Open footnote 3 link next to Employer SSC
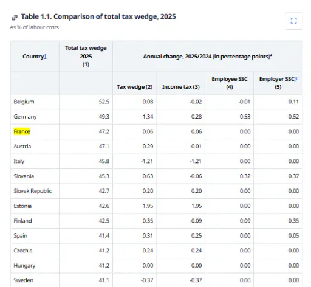 [296, 79]
